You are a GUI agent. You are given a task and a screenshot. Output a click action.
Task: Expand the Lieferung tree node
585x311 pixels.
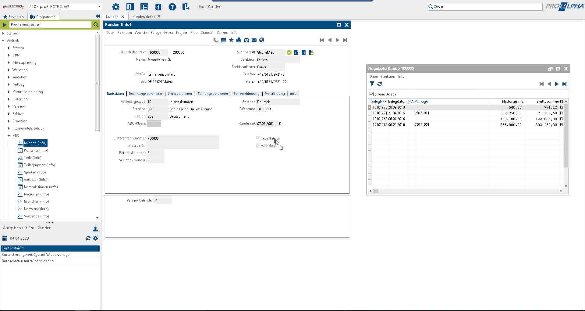pyautogui.click(x=9, y=99)
